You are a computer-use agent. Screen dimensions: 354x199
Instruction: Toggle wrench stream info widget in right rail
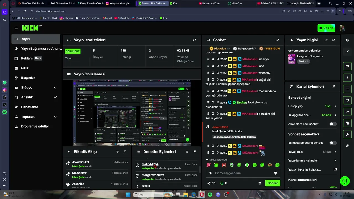point(347,134)
